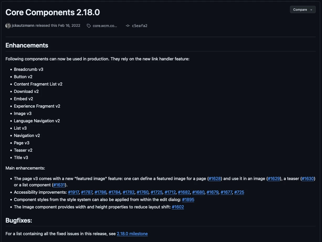Open issue #1630 teaser link
The height and width of the screenshot is (242, 322).
(x=308, y=178)
